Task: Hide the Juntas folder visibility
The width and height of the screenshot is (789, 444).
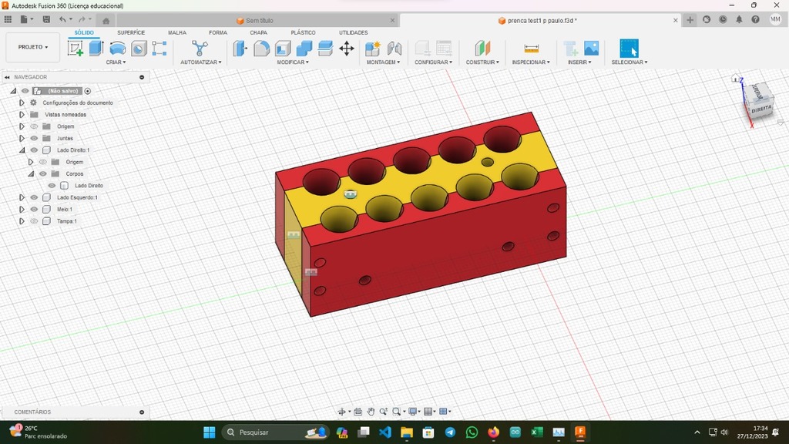Action: point(34,138)
